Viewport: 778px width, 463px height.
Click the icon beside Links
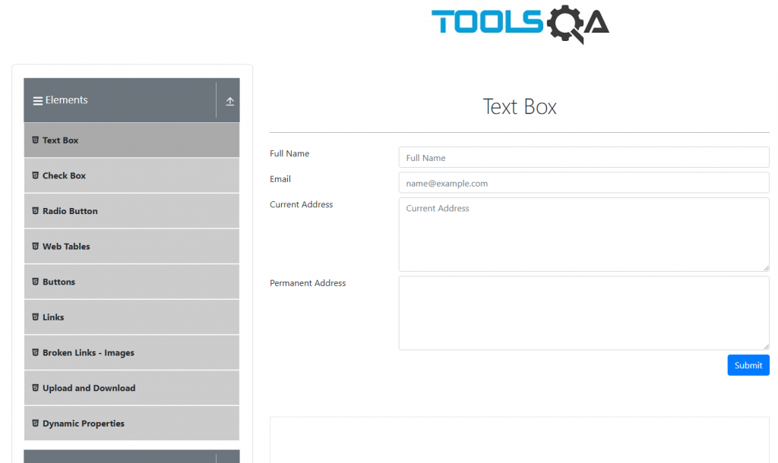pyautogui.click(x=35, y=317)
